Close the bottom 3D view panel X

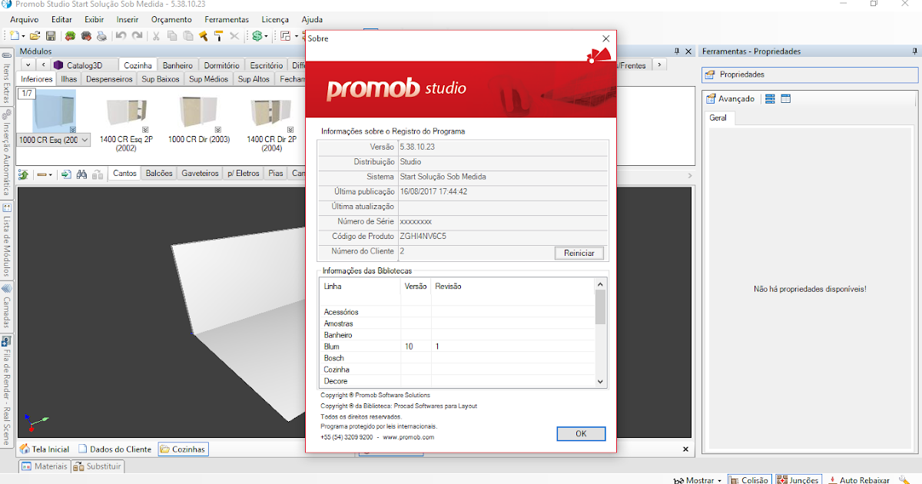[685, 449]
